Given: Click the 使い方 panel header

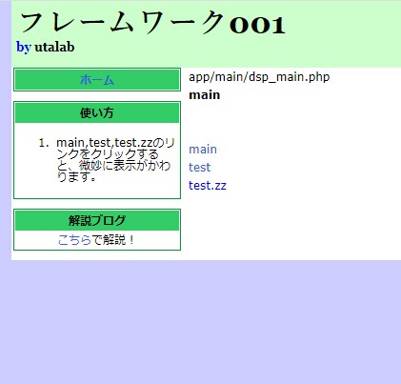Looking at the screenshot, I should click(97, 112).
